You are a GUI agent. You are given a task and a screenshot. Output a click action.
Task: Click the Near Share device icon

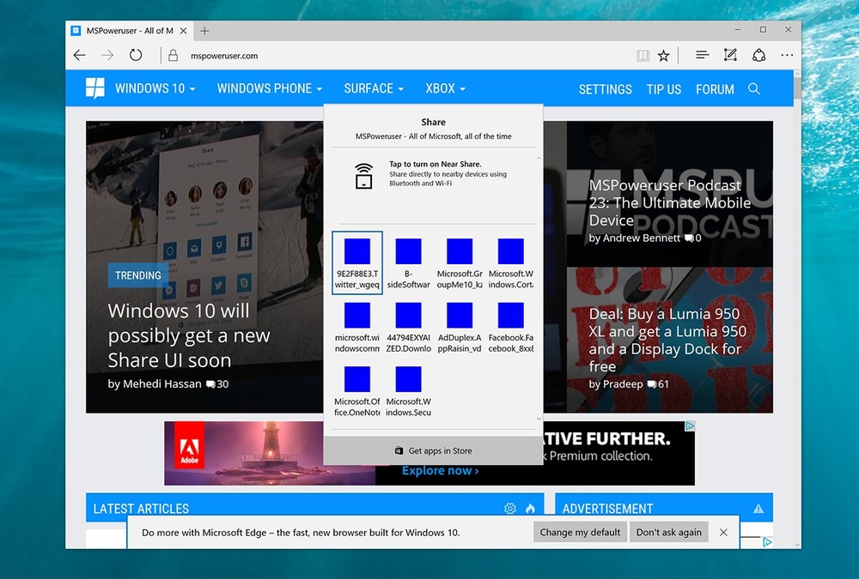(363, 176)
